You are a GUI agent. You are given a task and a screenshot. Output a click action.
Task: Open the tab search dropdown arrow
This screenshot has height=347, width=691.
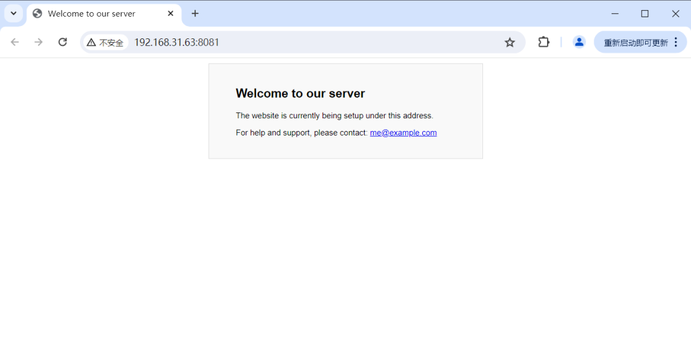[13, 13]
